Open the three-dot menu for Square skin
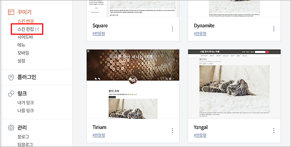291x147 pixels. (173, 29)
